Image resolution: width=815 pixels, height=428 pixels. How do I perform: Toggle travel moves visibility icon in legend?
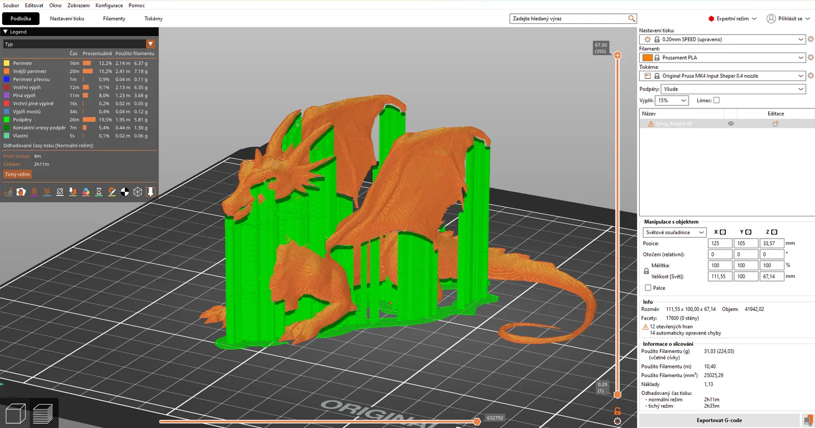tap(8, 192)
